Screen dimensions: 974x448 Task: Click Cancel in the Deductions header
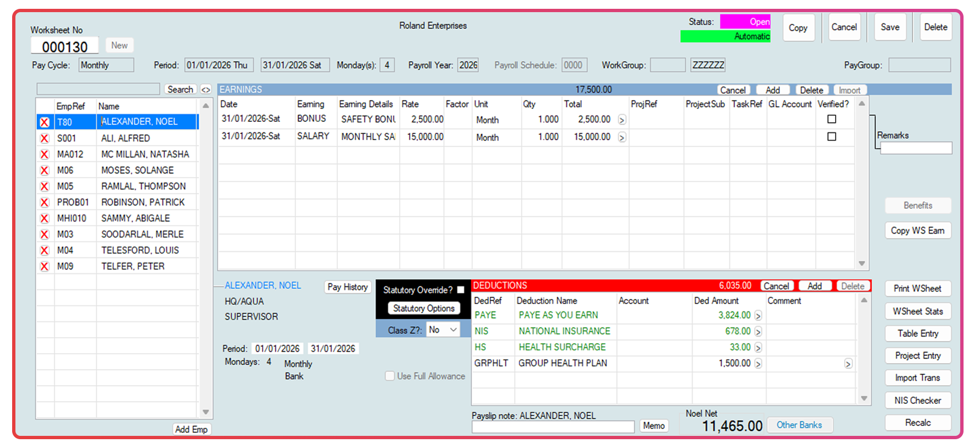click(x=776, y=286)
